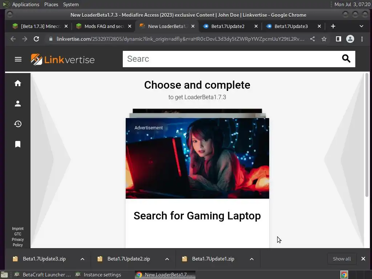Select New LoaderBeta1.7 Chrome taskbar button

pyautogui.click(x=165, y=275)
